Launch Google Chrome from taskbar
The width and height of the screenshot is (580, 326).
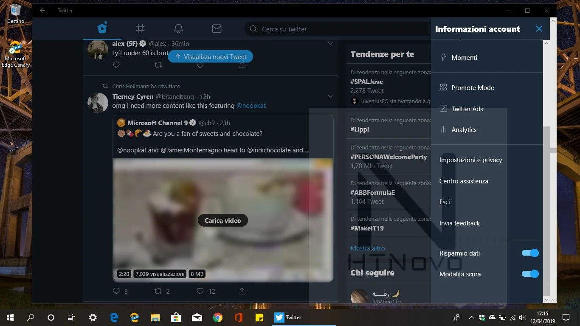tap(218, 317)
